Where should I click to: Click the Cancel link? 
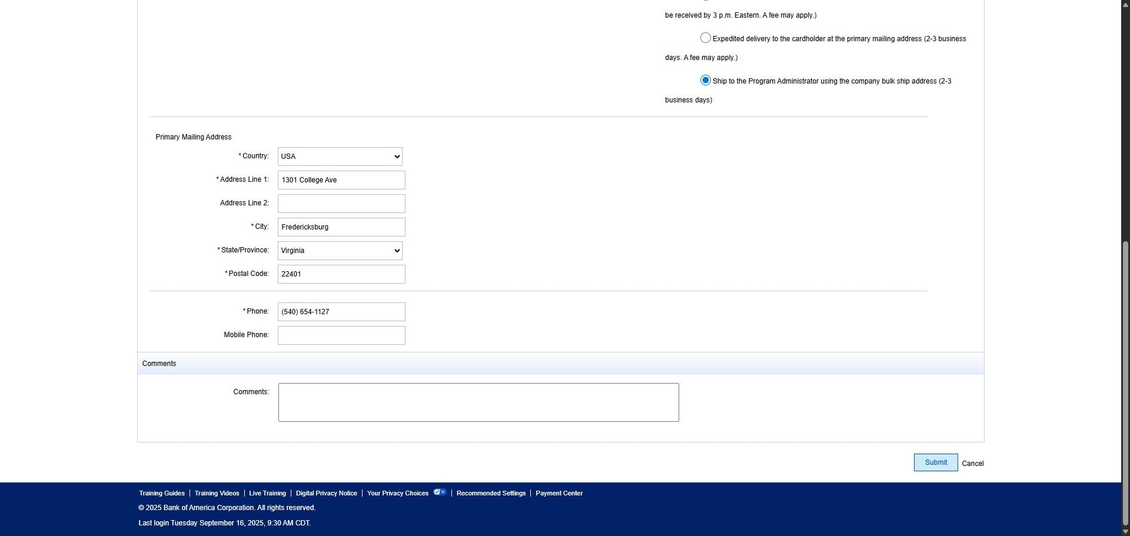tap(972, 464)
